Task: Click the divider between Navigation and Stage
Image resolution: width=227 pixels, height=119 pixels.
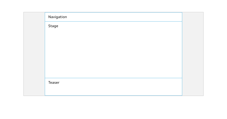Action: (113, 21)
